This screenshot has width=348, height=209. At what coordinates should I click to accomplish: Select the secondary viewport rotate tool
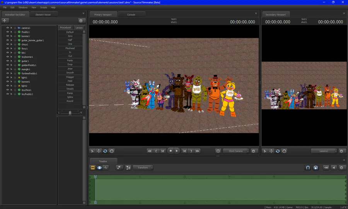click(x=278, y=151)
